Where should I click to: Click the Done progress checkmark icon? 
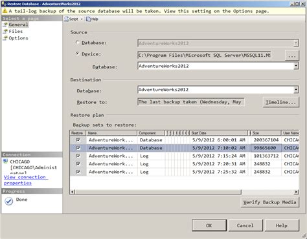pyautogui.click(x=9, y=201)
